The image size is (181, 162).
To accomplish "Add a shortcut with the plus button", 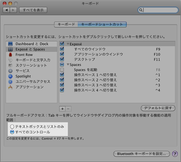I will [x=63, y=109].
